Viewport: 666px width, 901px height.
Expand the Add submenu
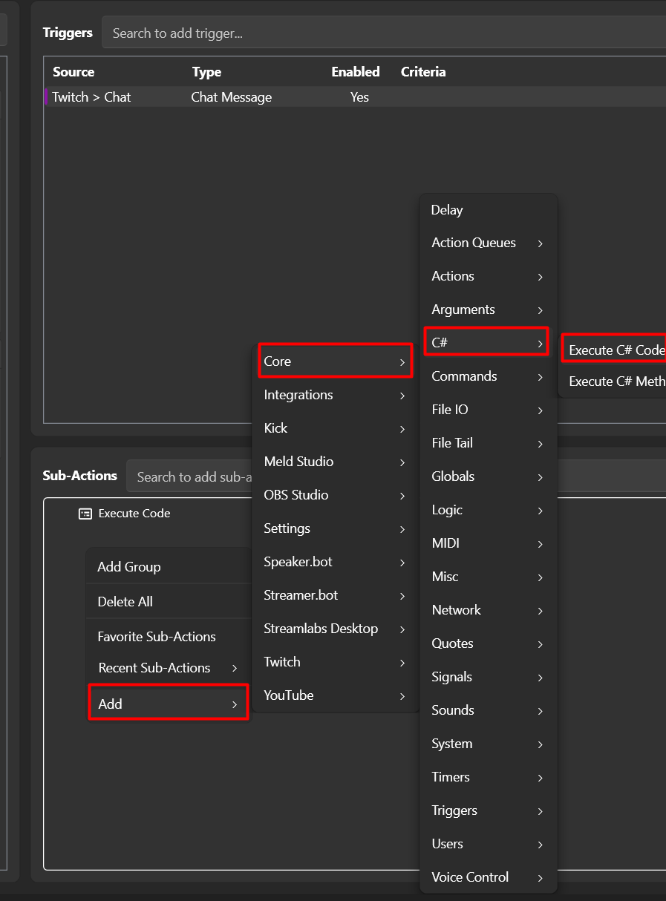click(169, 704)
